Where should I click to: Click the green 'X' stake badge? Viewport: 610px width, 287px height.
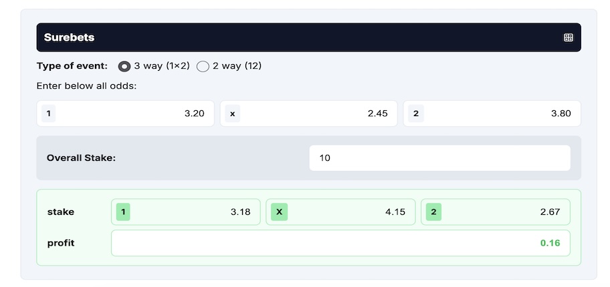point(279,212)
